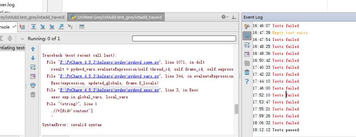Click the 18:06:32 Tests failed entry
356x137 pixels.
click(276, 123)
